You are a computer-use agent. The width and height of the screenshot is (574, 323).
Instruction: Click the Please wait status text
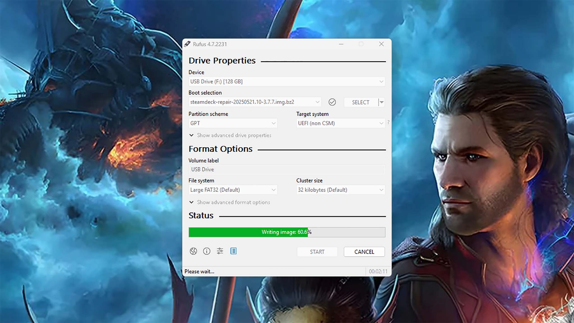pos(199,271)
